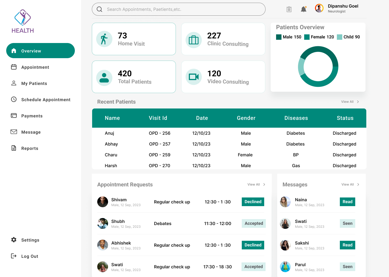The width and height of the screenshot is (389, 277).
Task: Open Schedule Appointment via clock icon
Action: click(14, 99)
